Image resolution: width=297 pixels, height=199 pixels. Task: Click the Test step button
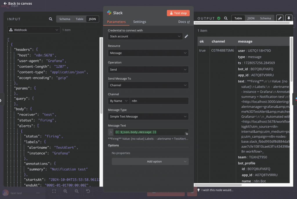178,13
